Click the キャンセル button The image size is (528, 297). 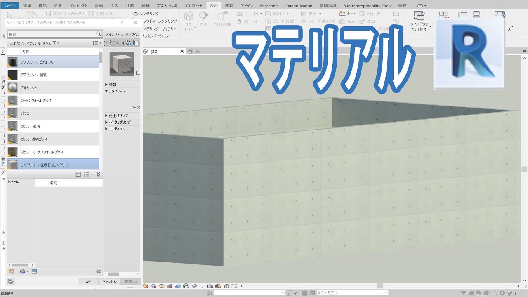pyautogui.click(x=109, y=281)
